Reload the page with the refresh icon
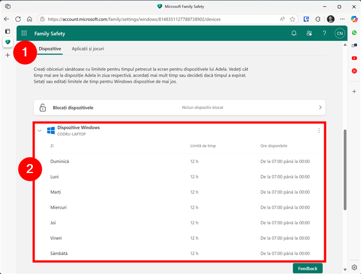Image resolution: width=361 pixels, height=274 pixels. click(18, 19)
